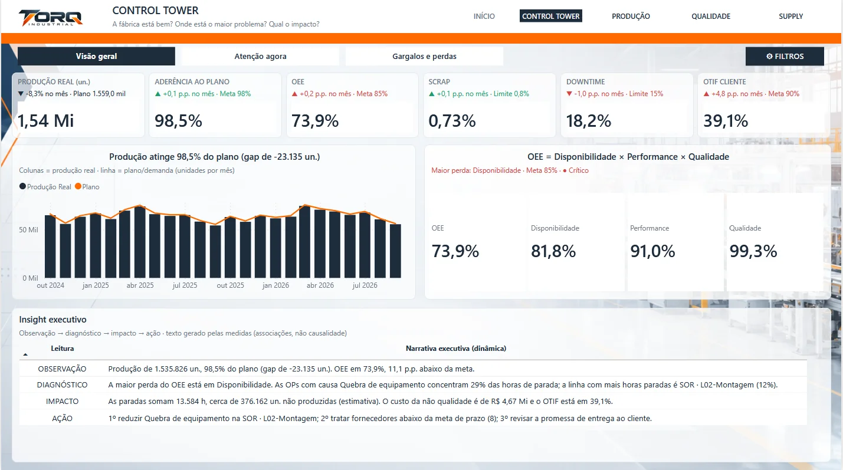Click the OEE KPI card title
Image resolution: width=843 pixels, height=470 pixels.
[x=298, y=82]
